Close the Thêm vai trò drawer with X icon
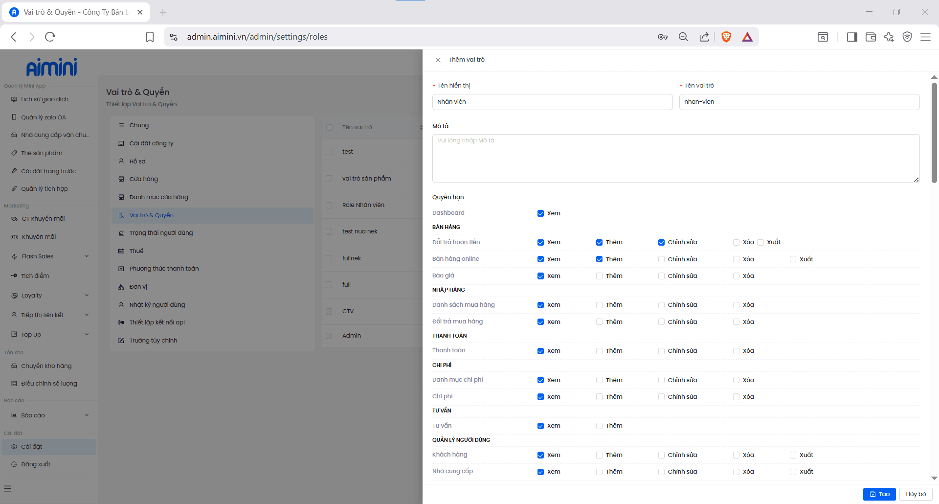This screenshot has height=504, width=939. tap(438, 60)
